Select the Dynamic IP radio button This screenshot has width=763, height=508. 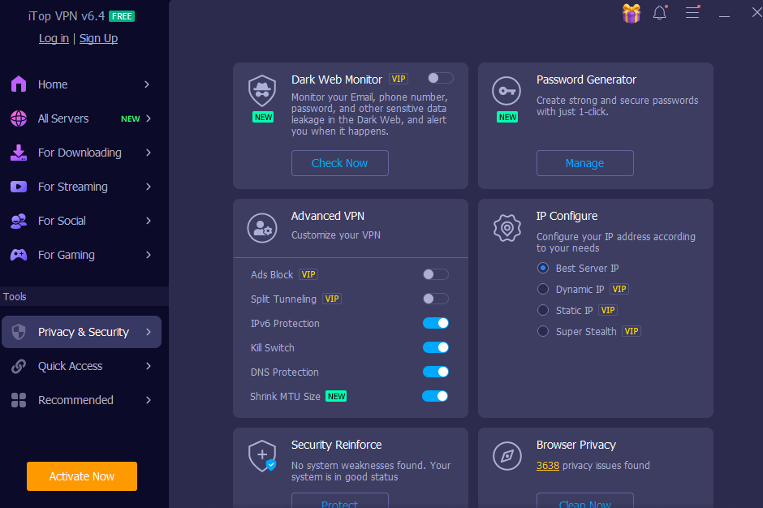(x=543, y=289)
